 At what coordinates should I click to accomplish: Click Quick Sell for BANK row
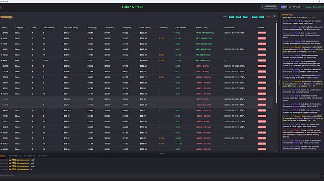click(262, 33)
